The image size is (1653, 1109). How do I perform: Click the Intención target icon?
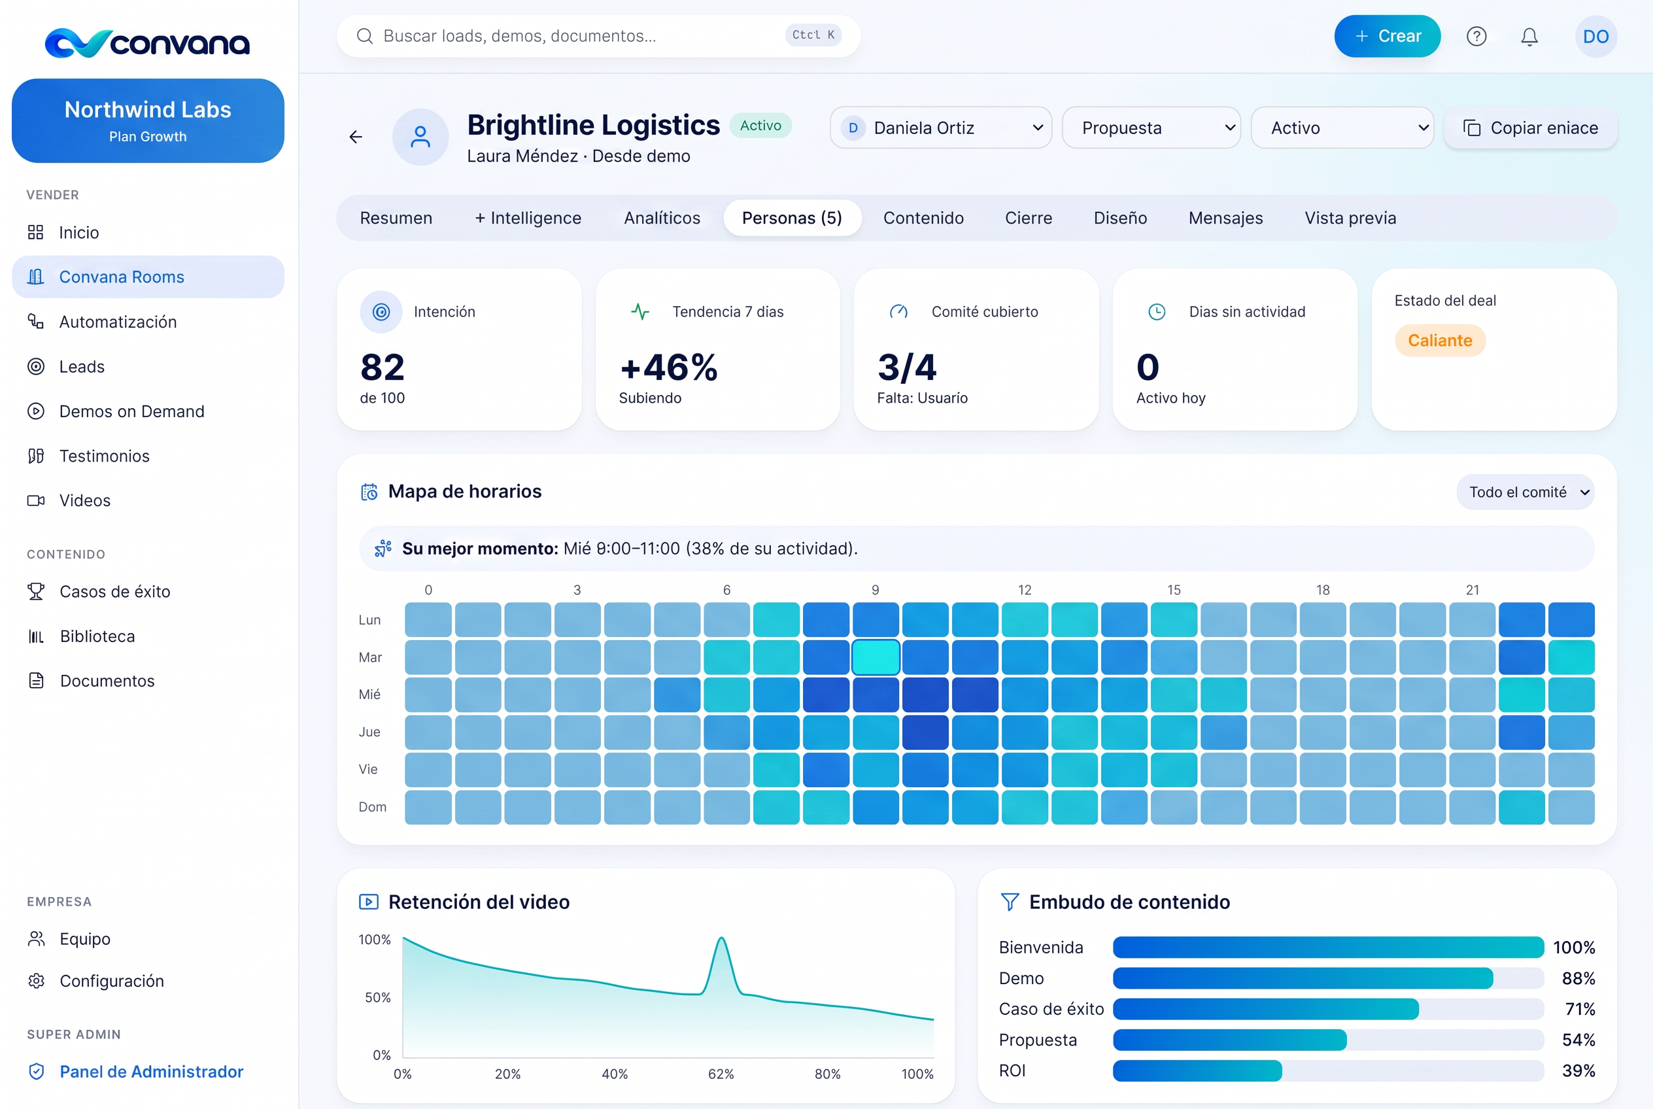[x=381, y=312]
